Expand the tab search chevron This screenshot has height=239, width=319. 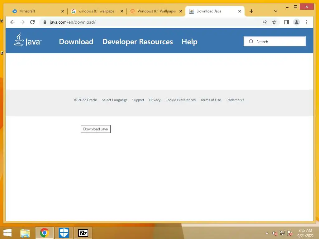[275, 11]
